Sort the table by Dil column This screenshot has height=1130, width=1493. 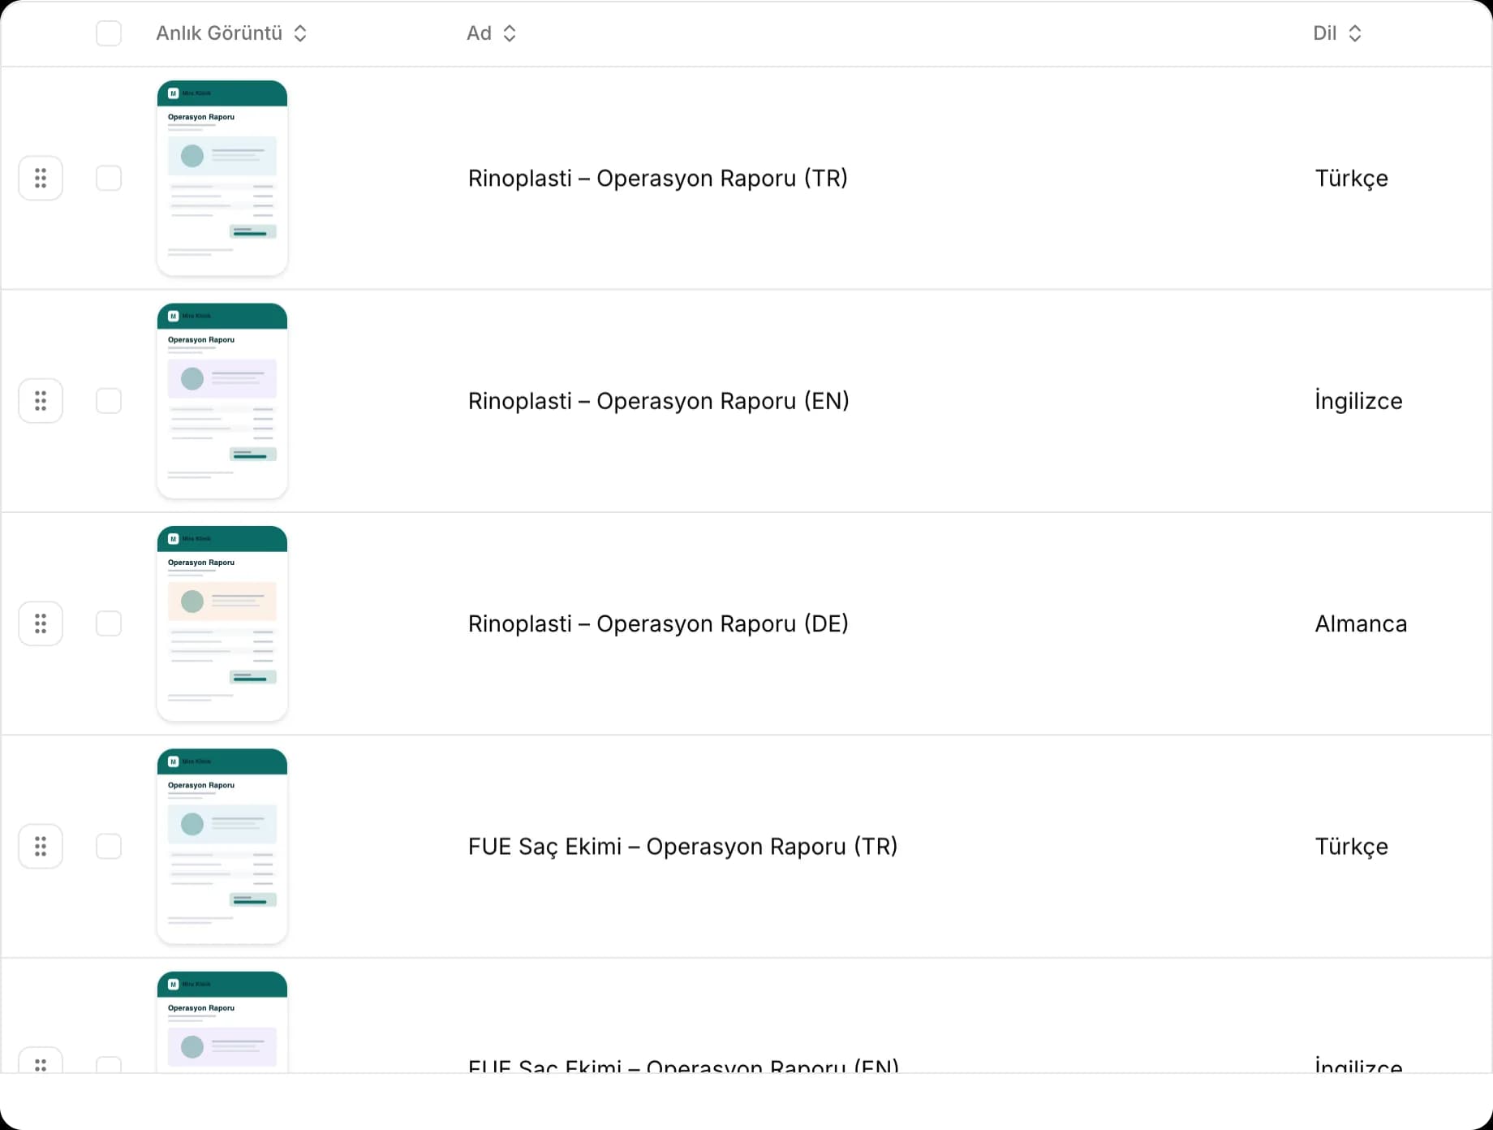pos(1337,33)
